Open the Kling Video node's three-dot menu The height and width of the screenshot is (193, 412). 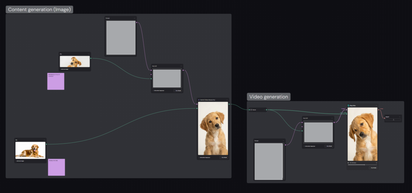[376, 106]
